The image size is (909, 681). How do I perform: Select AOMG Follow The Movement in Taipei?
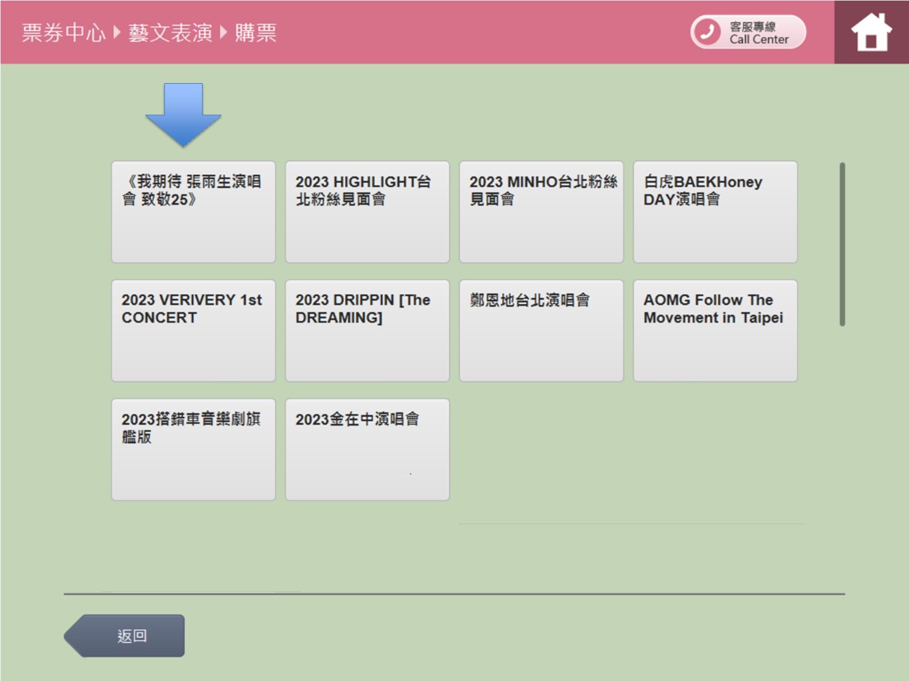click(x=715, y=331)
